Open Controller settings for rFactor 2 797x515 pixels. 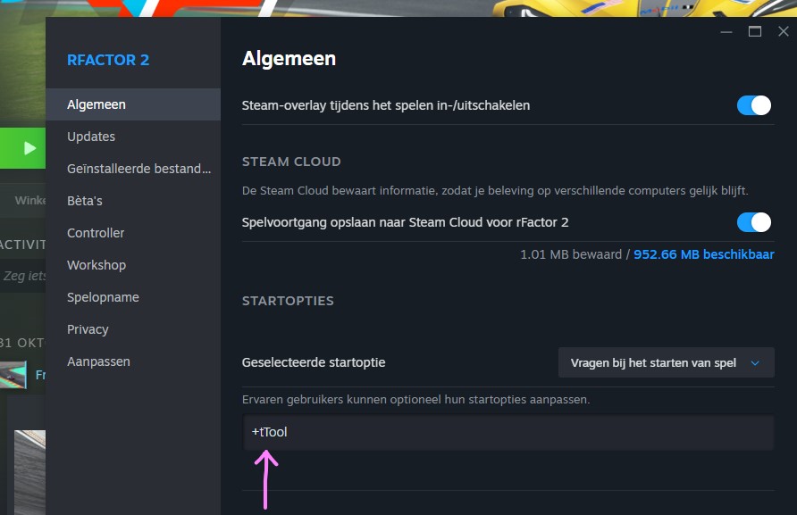tap(96, 232)
